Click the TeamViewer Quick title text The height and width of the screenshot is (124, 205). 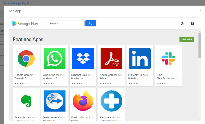[x=54, y=117]
